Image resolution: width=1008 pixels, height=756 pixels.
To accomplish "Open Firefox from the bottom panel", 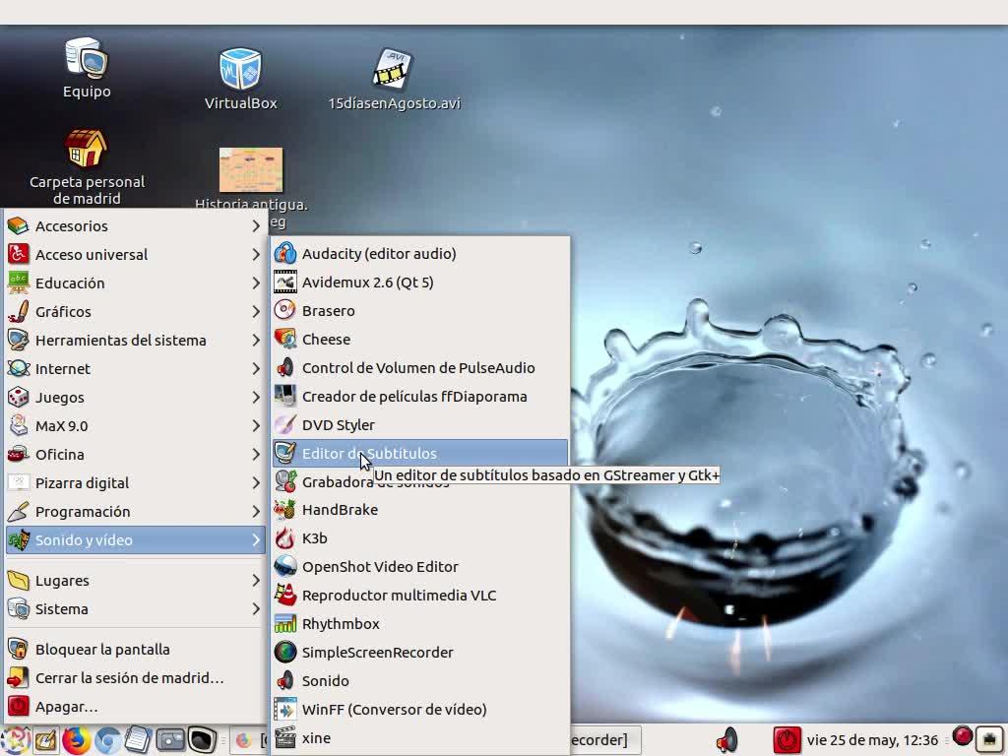I will pos(77,739).
